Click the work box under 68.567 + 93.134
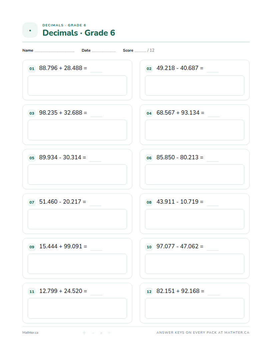 click(195, 130)
